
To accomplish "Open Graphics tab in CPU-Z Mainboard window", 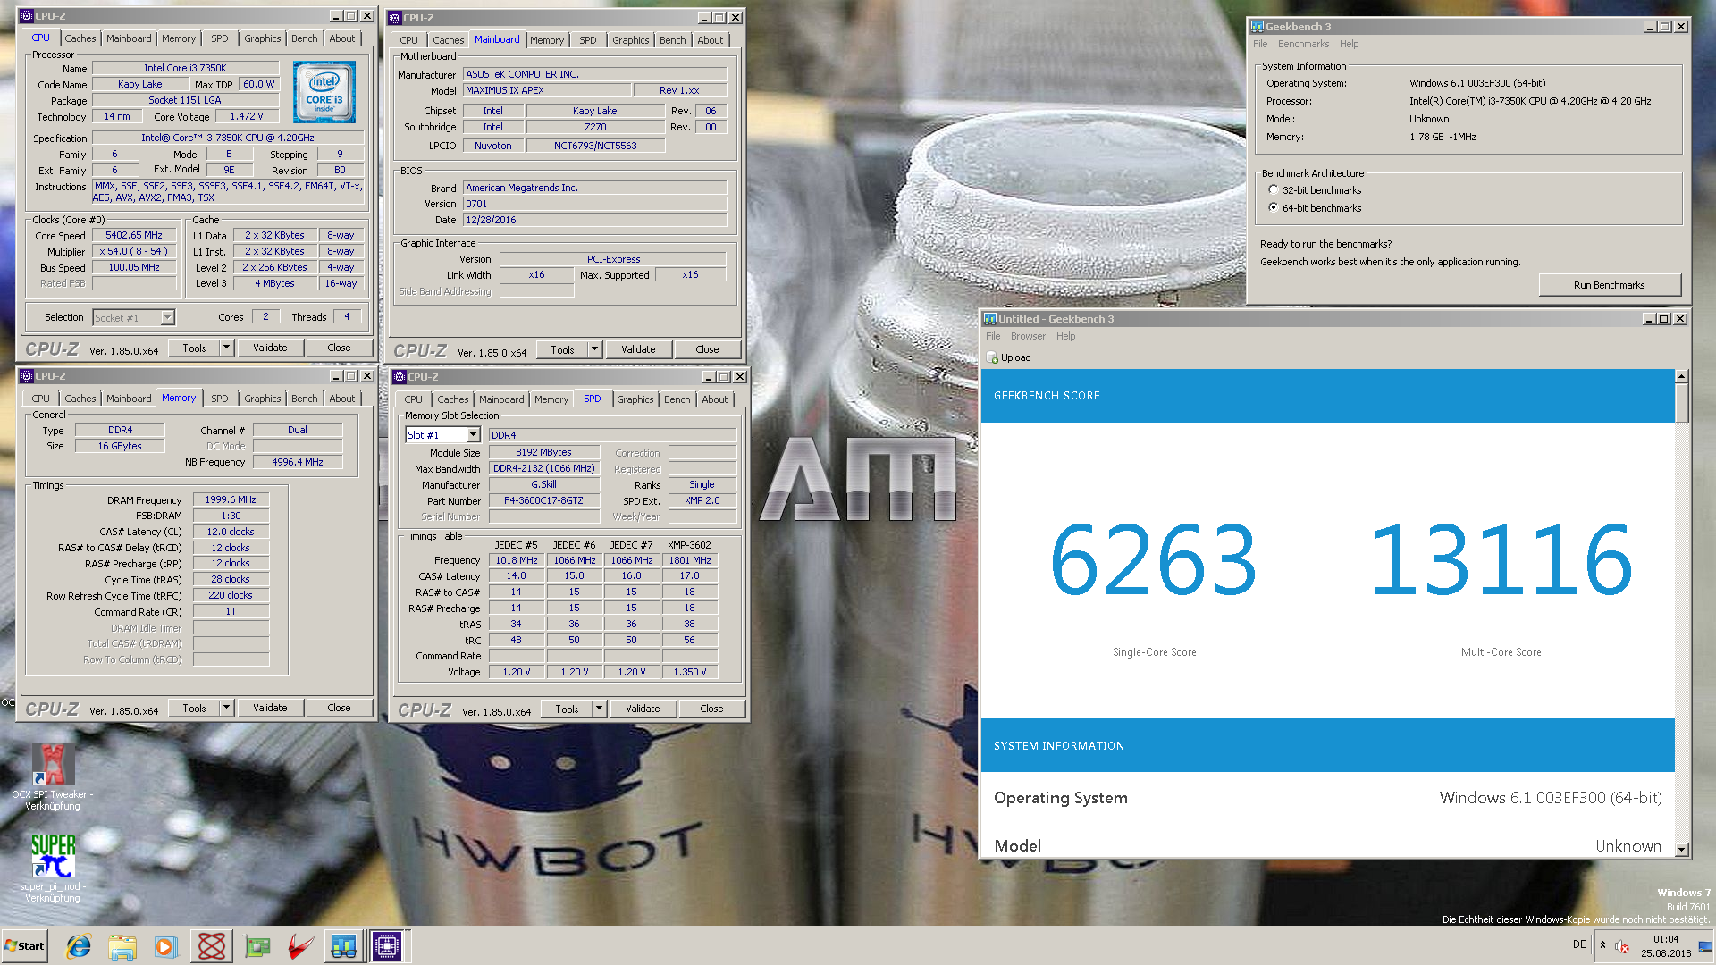I will [631, 40].
